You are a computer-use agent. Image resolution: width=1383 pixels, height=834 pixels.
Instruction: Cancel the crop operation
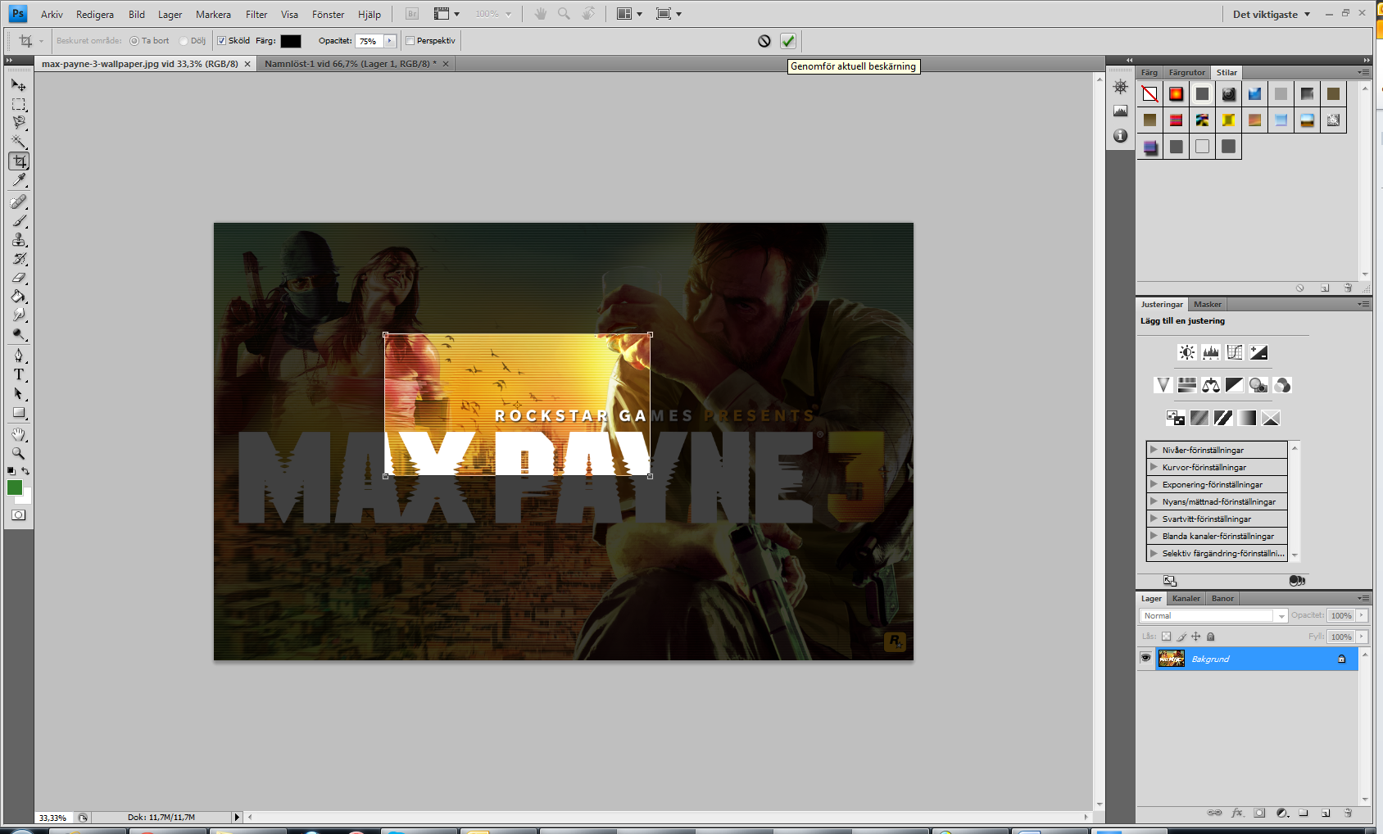click(764, 41)
